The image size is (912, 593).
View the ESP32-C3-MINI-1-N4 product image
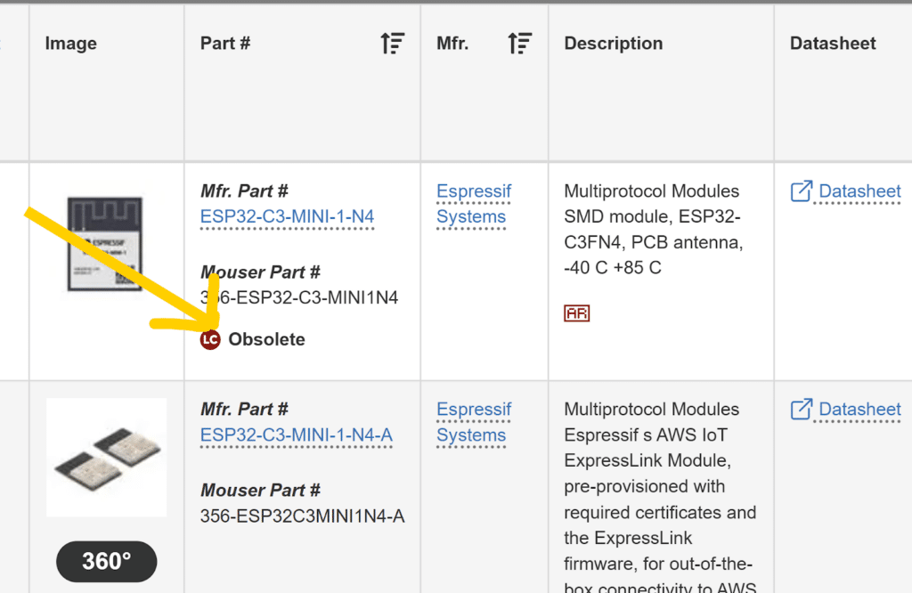105,244
